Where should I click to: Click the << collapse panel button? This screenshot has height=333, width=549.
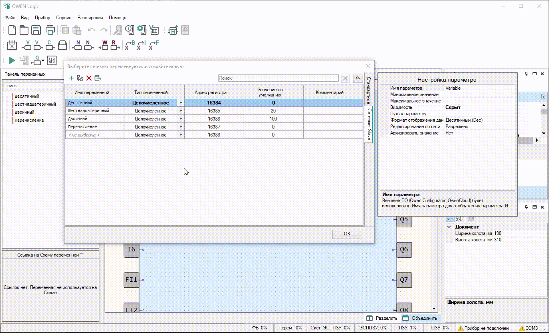pyautogui.click(x=358, y=78)
